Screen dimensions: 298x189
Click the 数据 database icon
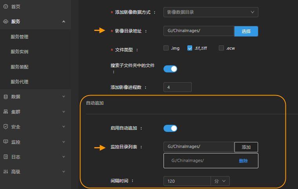[x=5, y=97]
